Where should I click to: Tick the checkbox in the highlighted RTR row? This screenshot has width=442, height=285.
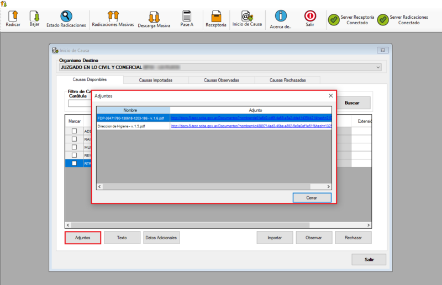[x=74, y=163]
